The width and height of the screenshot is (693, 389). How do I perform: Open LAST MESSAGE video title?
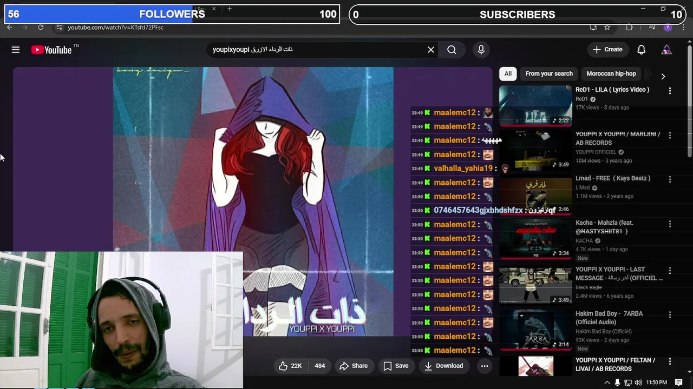tap(619, 273)
